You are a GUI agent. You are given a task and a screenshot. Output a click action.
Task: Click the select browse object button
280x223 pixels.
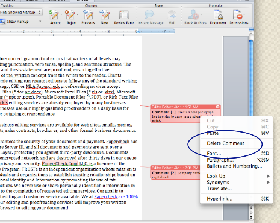tap(251, 213)
